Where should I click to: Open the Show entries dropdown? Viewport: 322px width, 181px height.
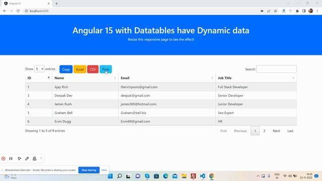(39, 69)
